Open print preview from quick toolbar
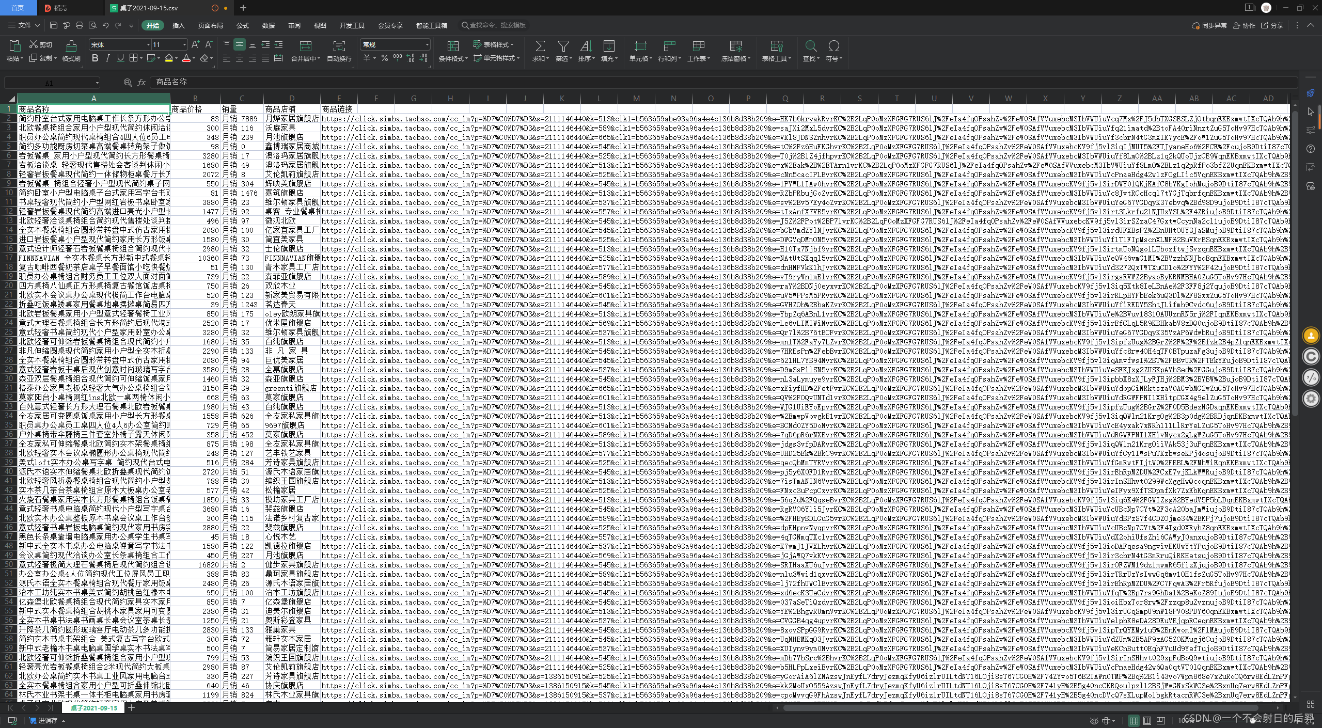The image size is (1322, 728). click(x=92, y=25)
